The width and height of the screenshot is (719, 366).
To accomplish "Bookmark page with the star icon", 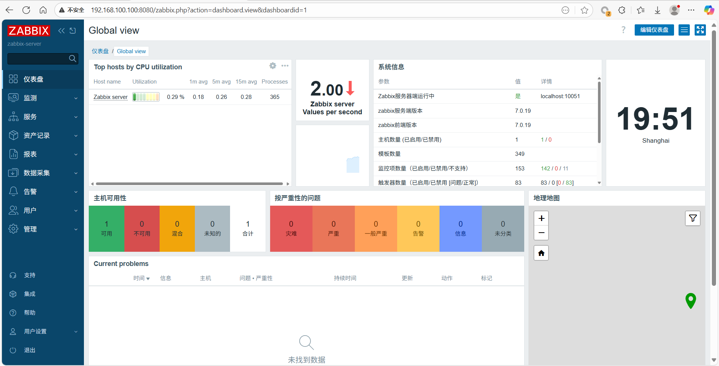I will (x=584, y=10).
